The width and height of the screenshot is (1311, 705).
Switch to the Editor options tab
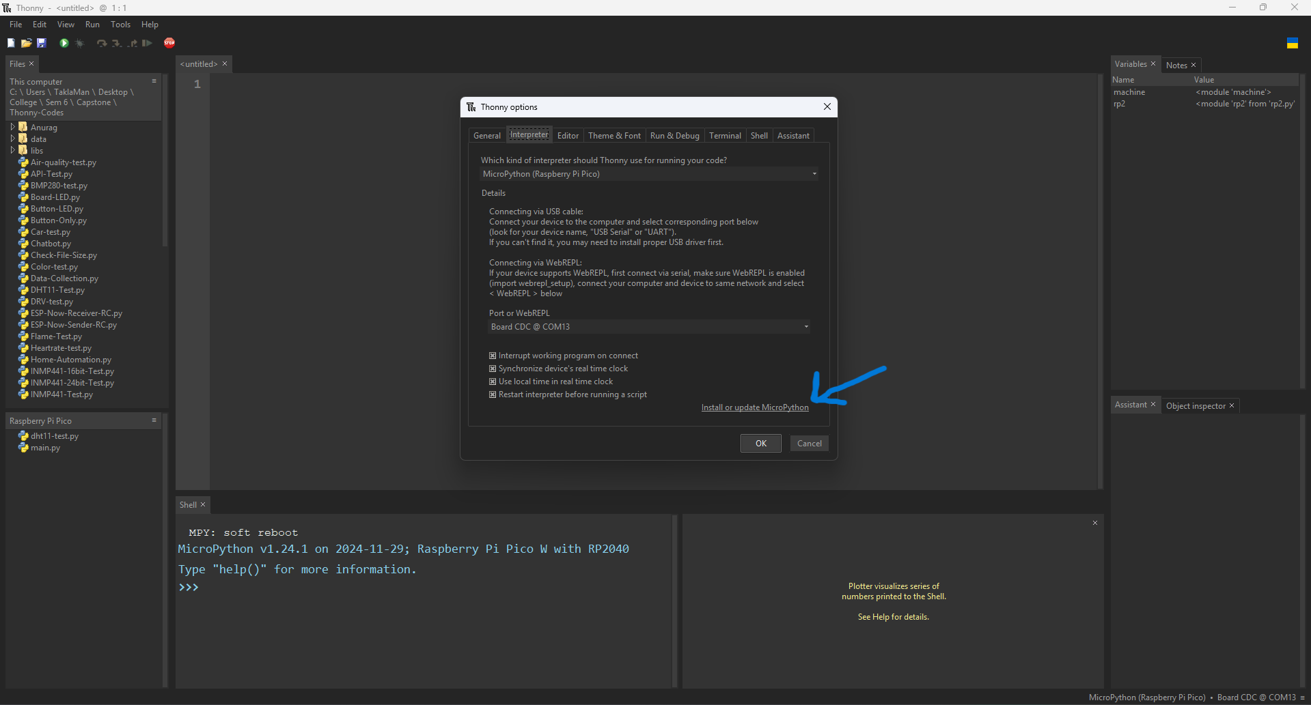(568, 136)
